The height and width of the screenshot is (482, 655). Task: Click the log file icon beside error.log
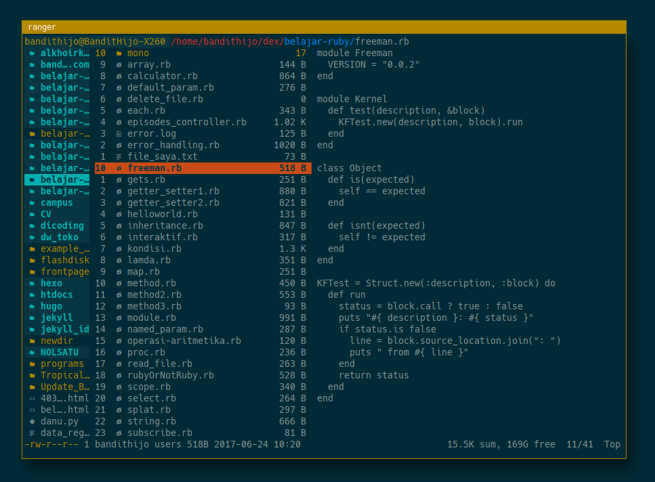119,133
